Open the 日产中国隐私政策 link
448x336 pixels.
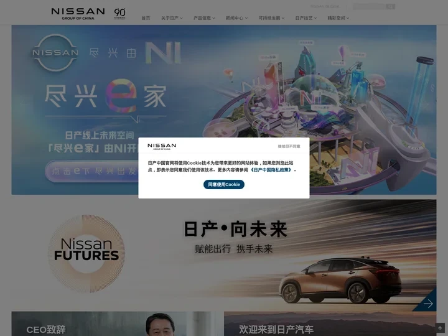(271, 170)
